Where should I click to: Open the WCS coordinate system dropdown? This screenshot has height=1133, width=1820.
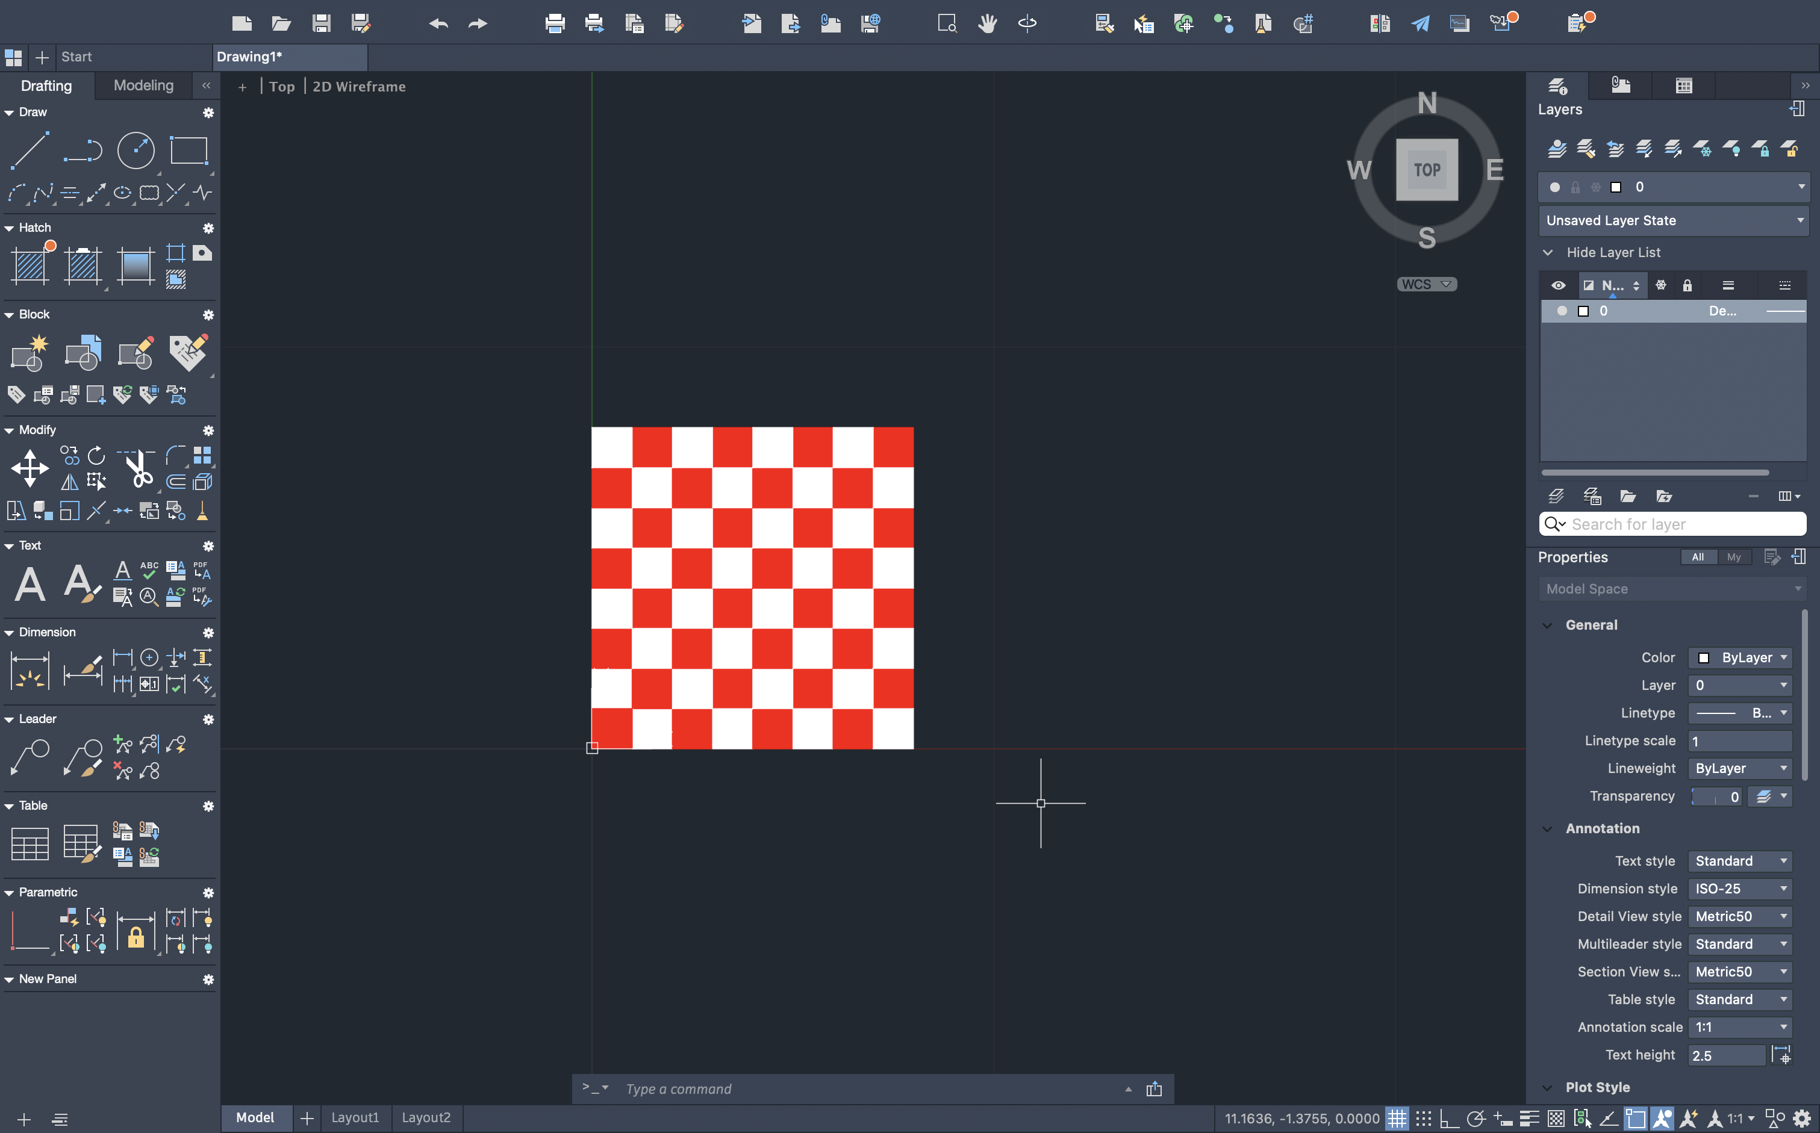(x=1427, y=284)
